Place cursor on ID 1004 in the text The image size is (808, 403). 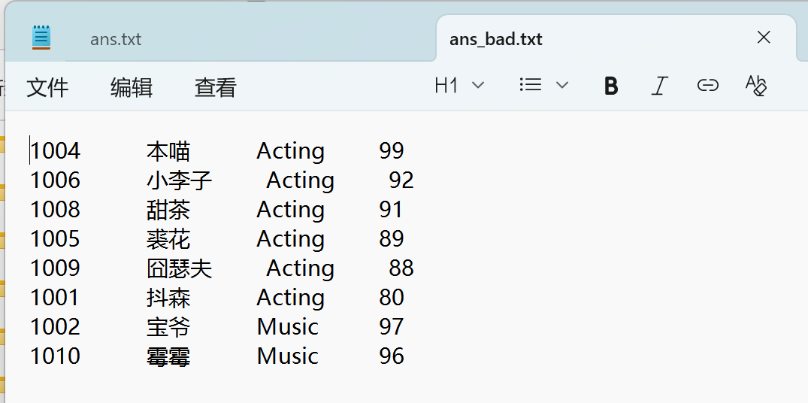click(x=55, y=151)
